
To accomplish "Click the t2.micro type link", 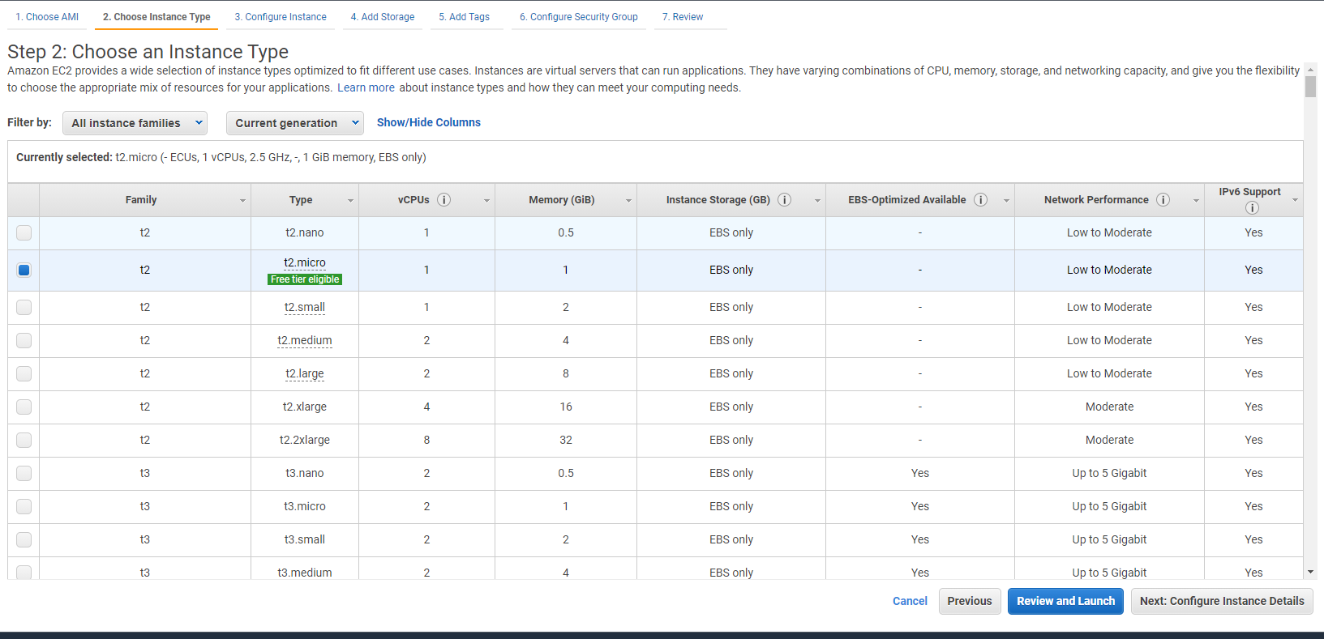I will pos(305,262).
